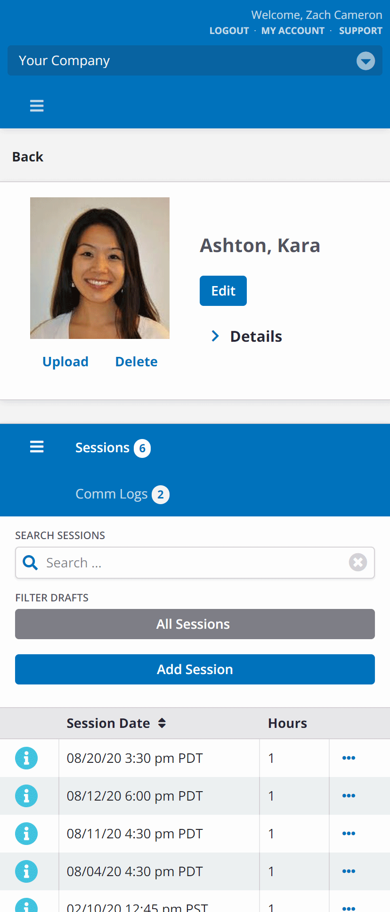Click inside the Search sessions field
390x912 pixels.
pyautogui.click(x=193, y=563)
